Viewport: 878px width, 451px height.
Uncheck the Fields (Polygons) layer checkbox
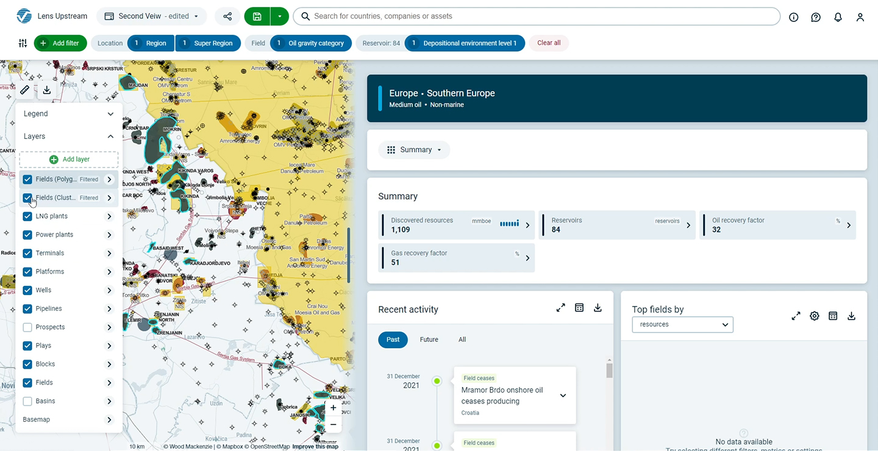click(27, 179)
